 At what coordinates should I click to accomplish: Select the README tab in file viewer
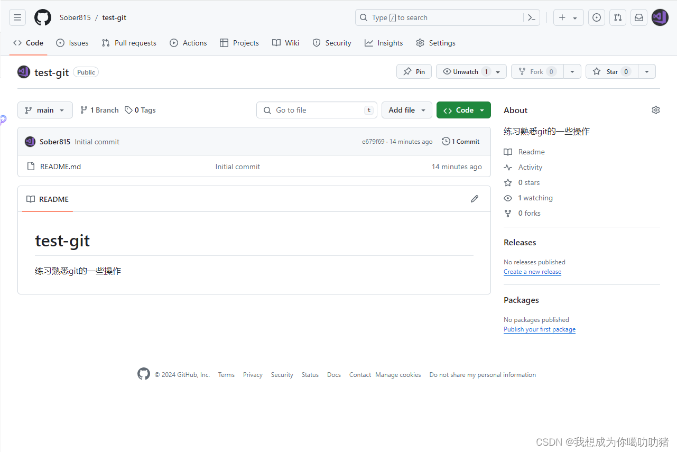tap(48, 199)
